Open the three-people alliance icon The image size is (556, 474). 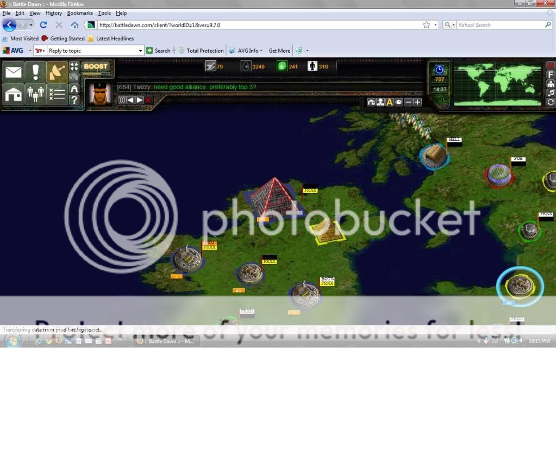click(35, 94)
